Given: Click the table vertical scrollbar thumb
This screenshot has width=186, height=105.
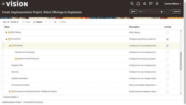Looking at the screenshot, I should [x=181, y=61].
